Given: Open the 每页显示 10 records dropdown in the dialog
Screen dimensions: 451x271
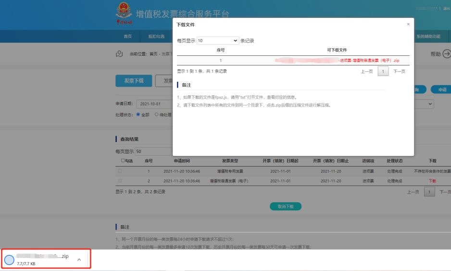Looking at the screenshot, I should pos(218,41).
